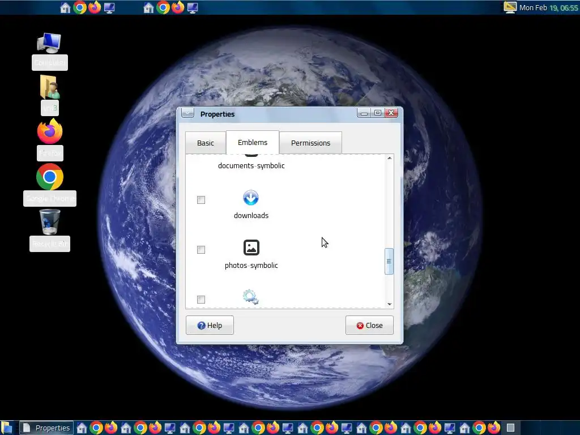
Task: Click the Firefox icon in first top-panel launcher group
Action: coord(95,7)
